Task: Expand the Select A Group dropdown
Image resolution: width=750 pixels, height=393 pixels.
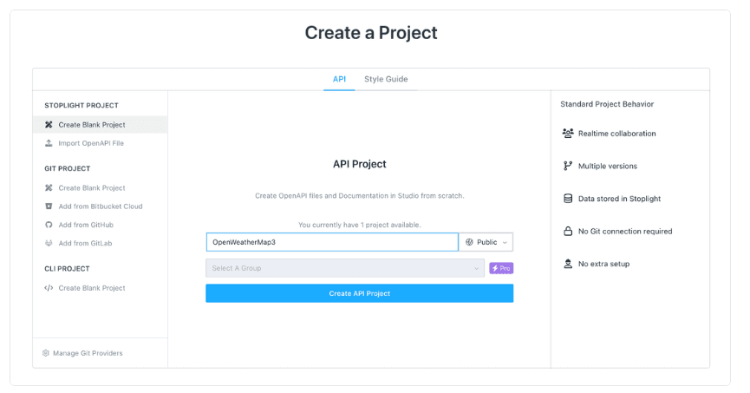Action: 345,269
